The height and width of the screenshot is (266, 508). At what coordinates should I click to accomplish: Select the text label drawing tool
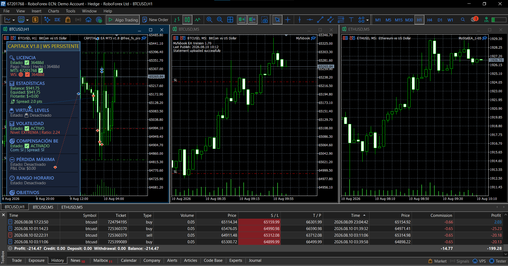[x=351, y=20]
